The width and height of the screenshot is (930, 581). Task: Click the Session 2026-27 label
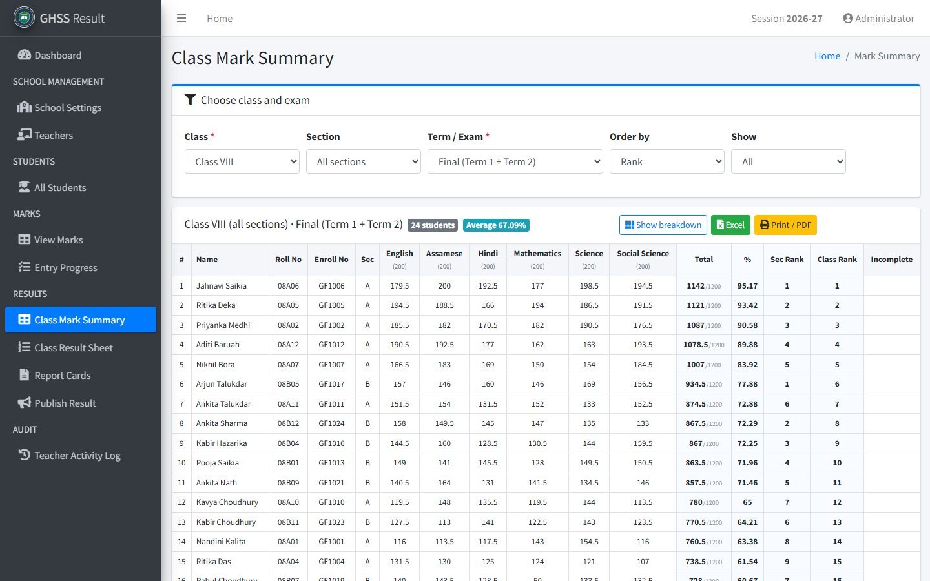787,18
